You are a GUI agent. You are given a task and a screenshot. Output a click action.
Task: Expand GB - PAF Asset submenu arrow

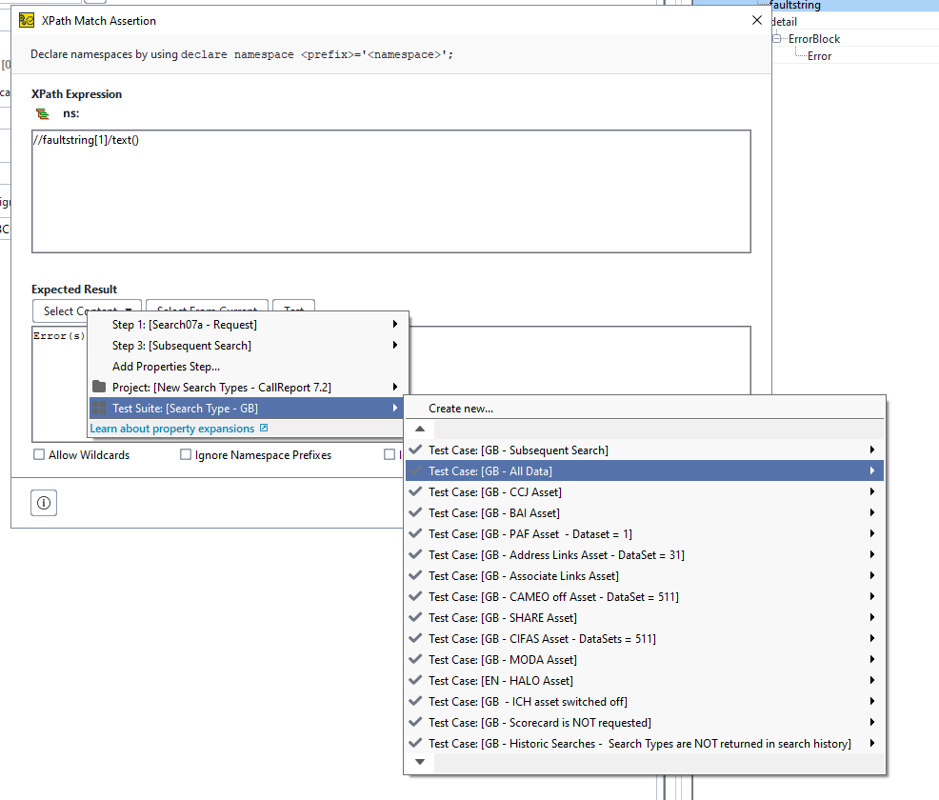pos(872,533)
